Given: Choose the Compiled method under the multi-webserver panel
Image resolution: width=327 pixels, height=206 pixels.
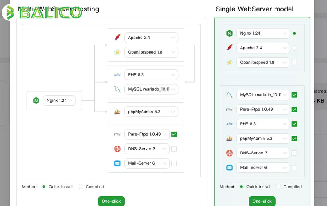Looking at the screenshot, I should [x=81, y=187].
